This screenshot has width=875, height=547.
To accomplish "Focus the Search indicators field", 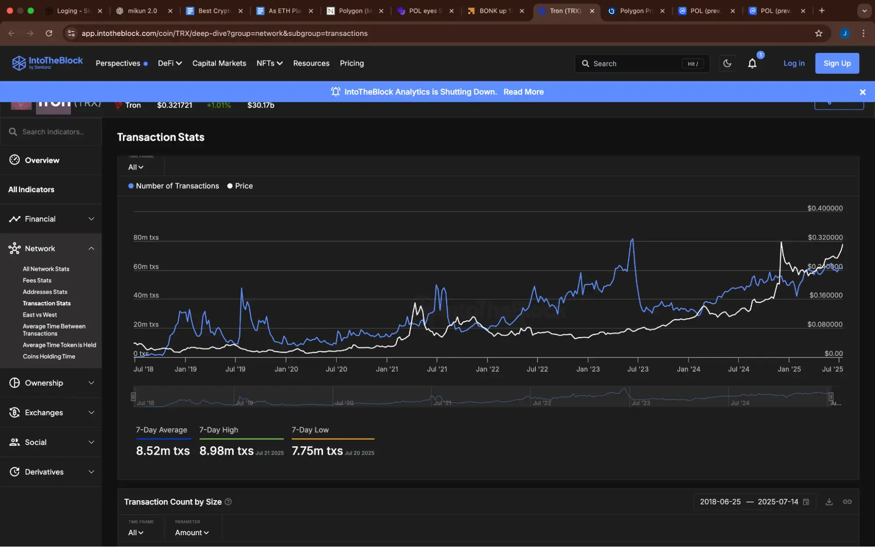I will pyautogui.click(x=51, y=132).
